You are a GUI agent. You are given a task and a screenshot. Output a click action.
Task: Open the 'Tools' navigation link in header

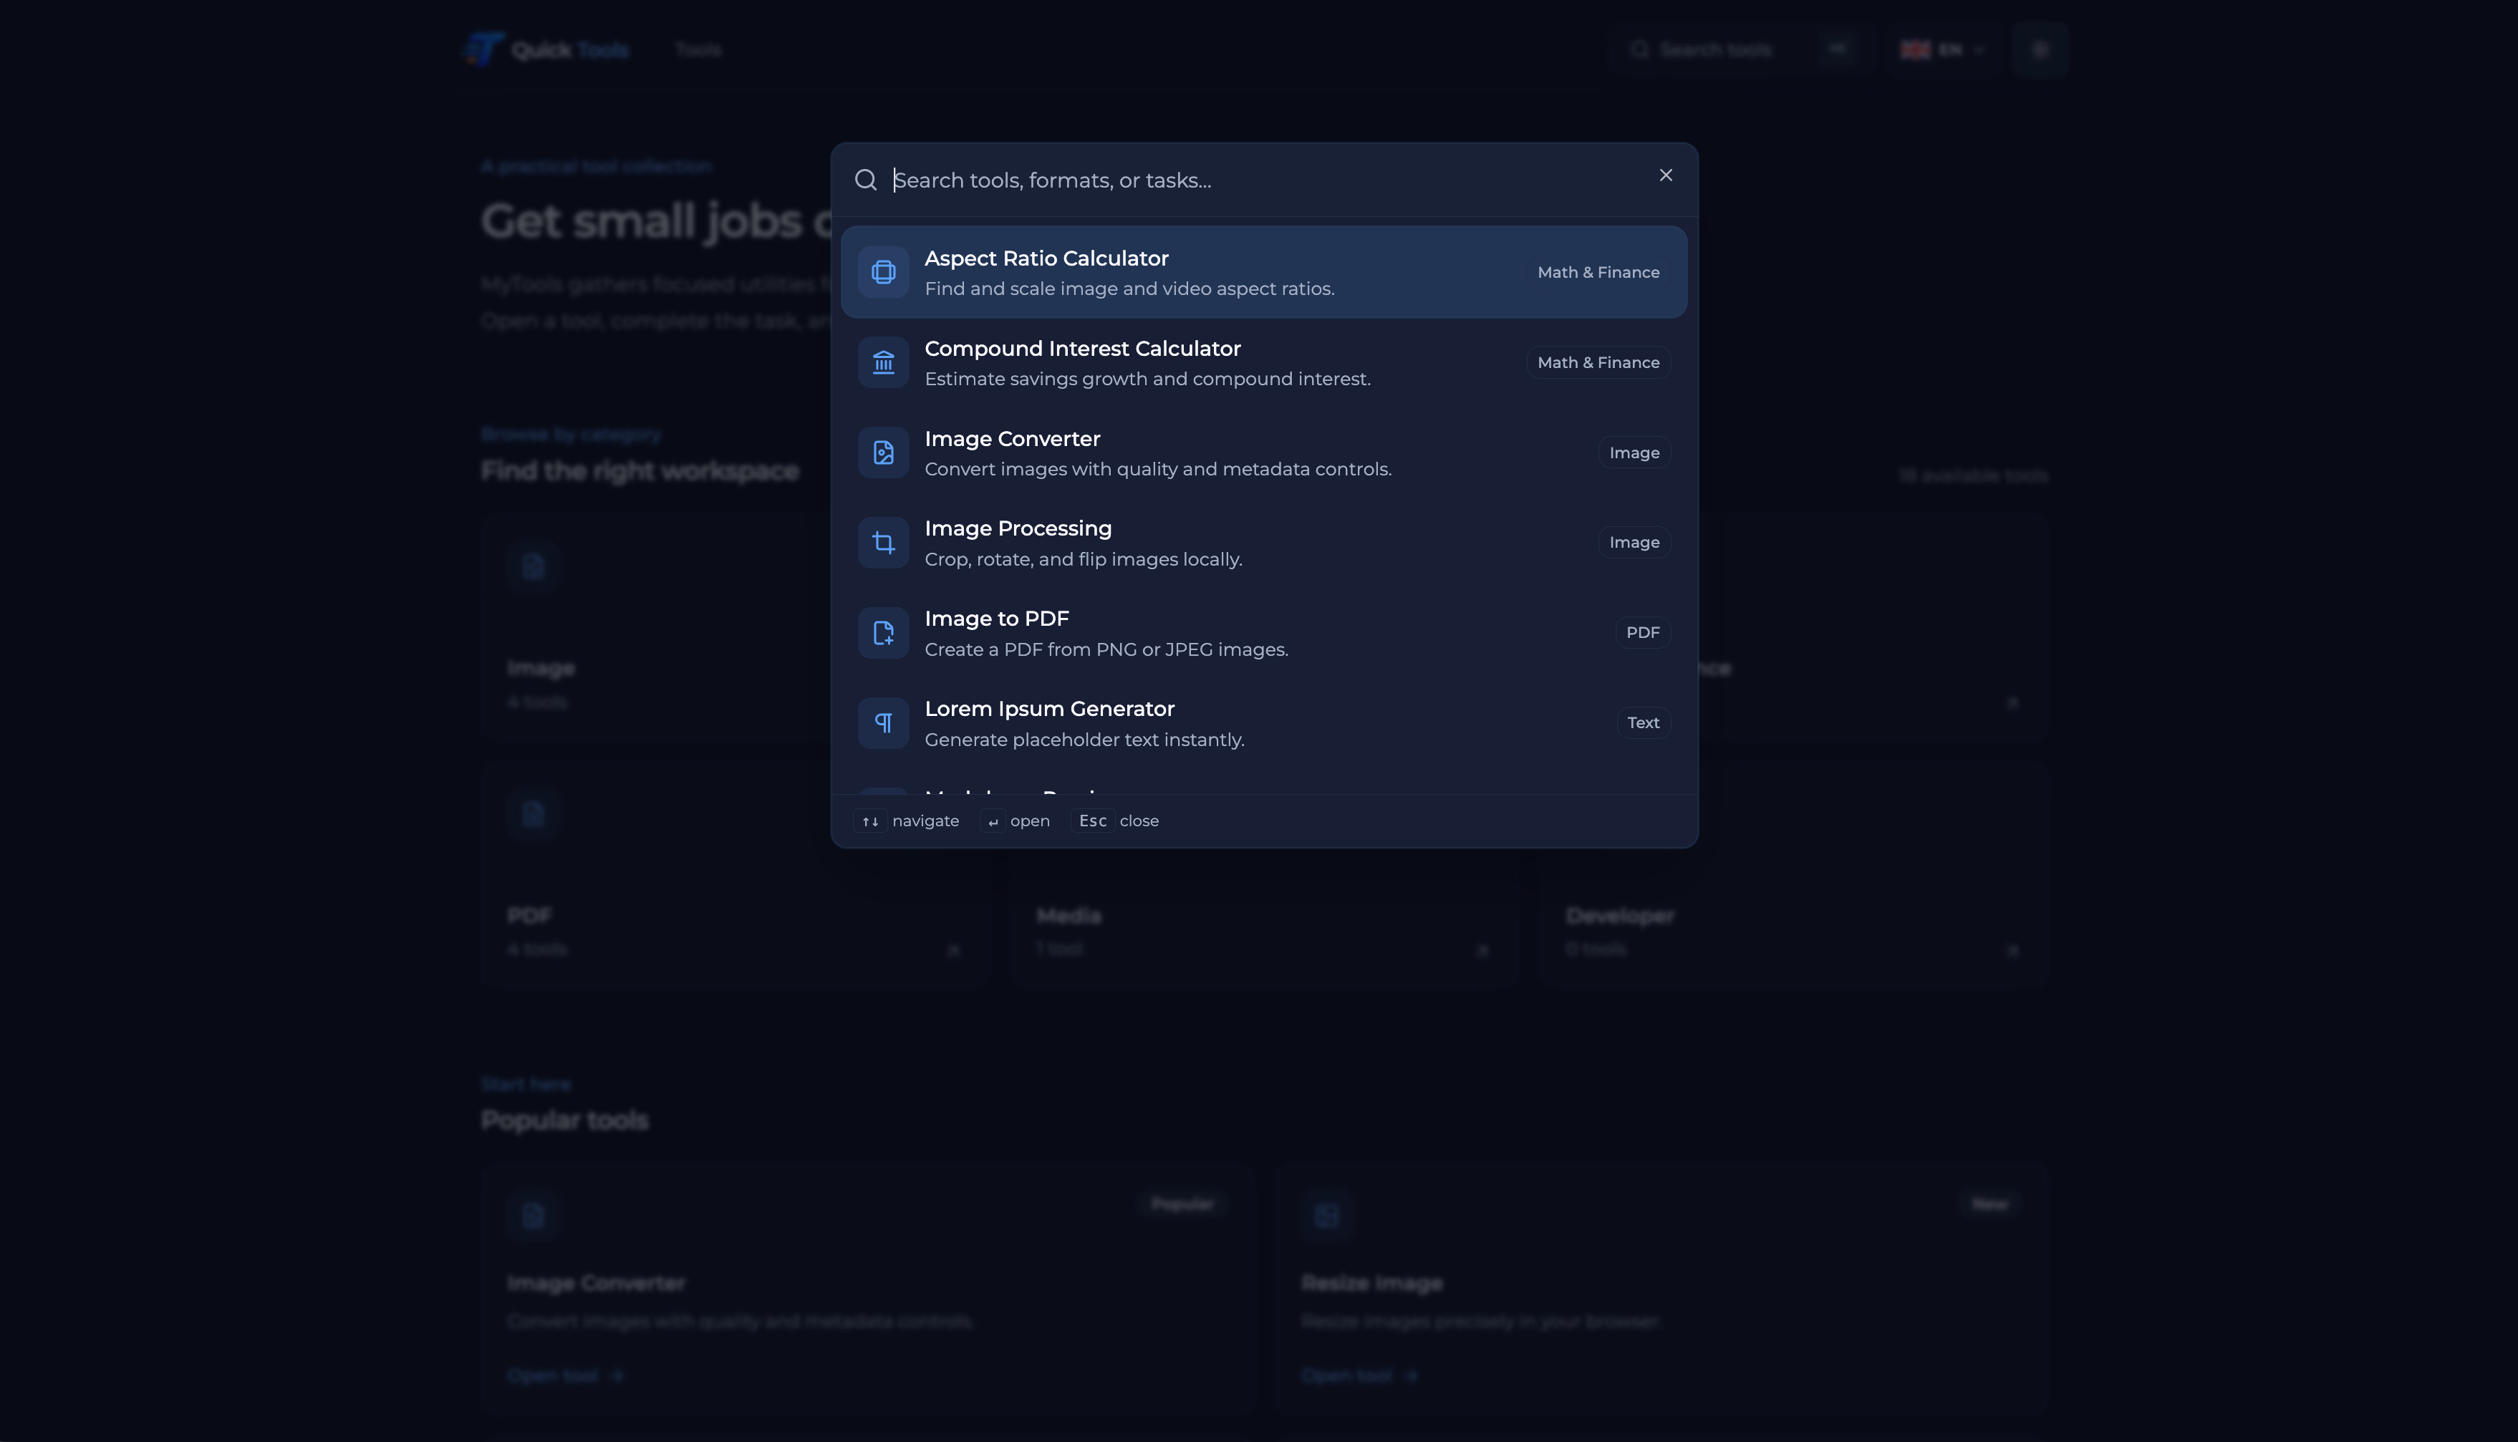click(698, 49)
